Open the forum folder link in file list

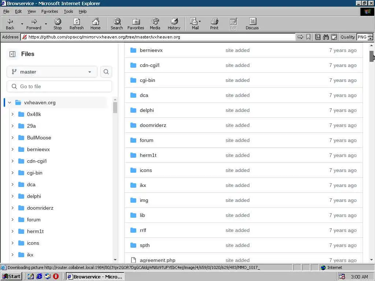[146, 140]
